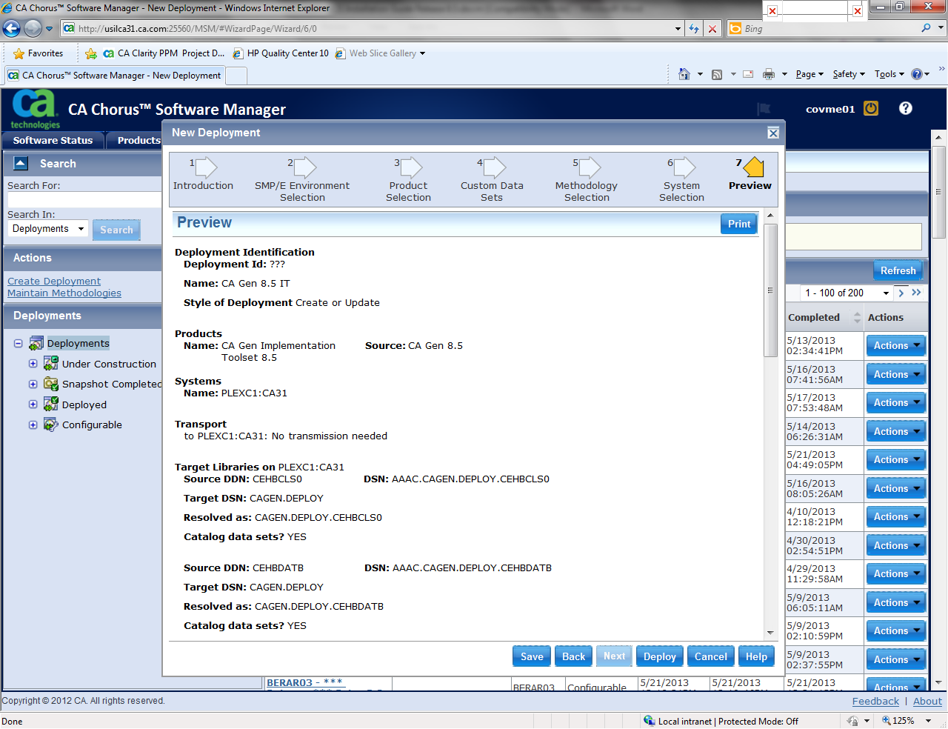Click the Refresh button above the table
The image size is (948, 729).
coord(898,270)
